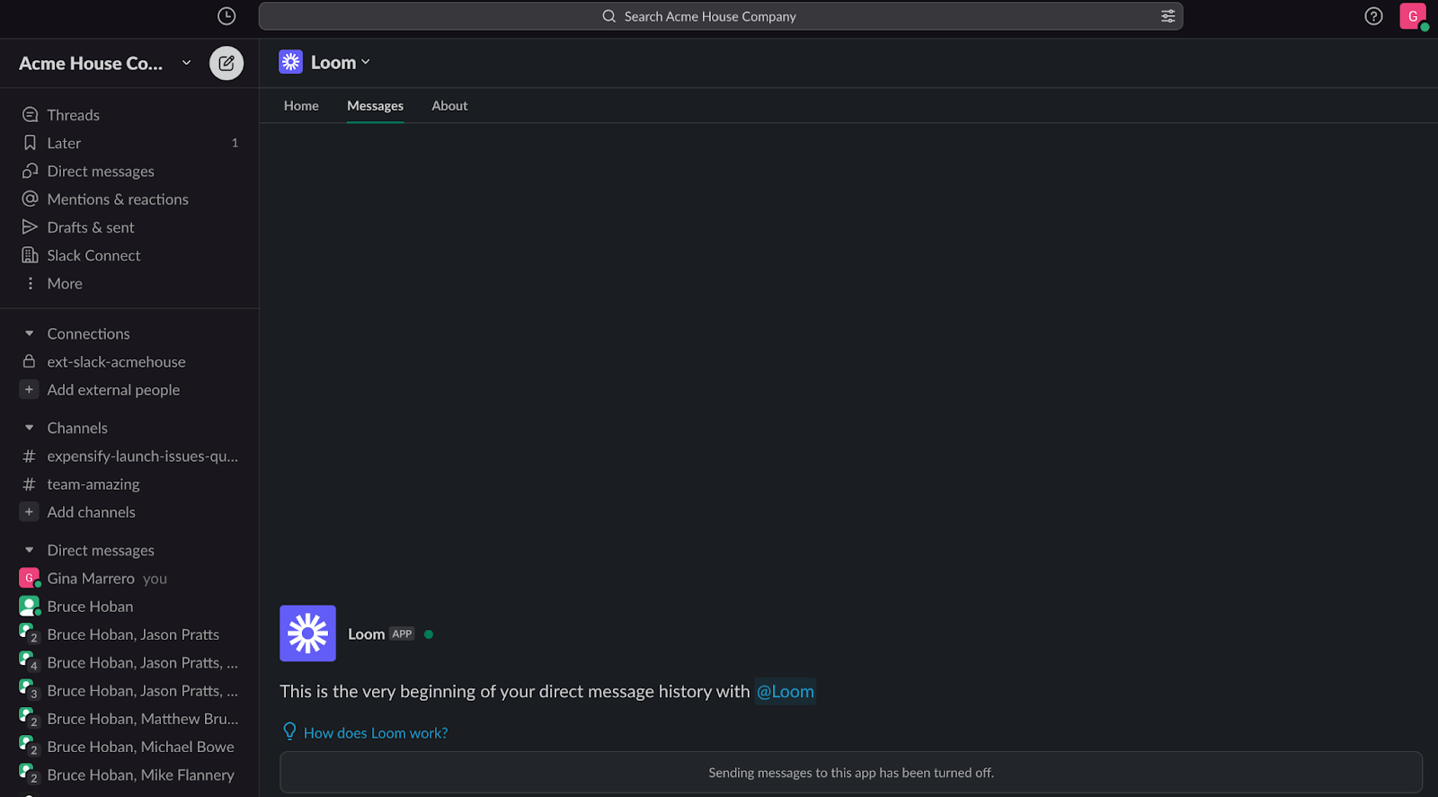The height and width of the screenshot is (797, 1438).
Task: Open the user profile avatar
Action: 1413,16
